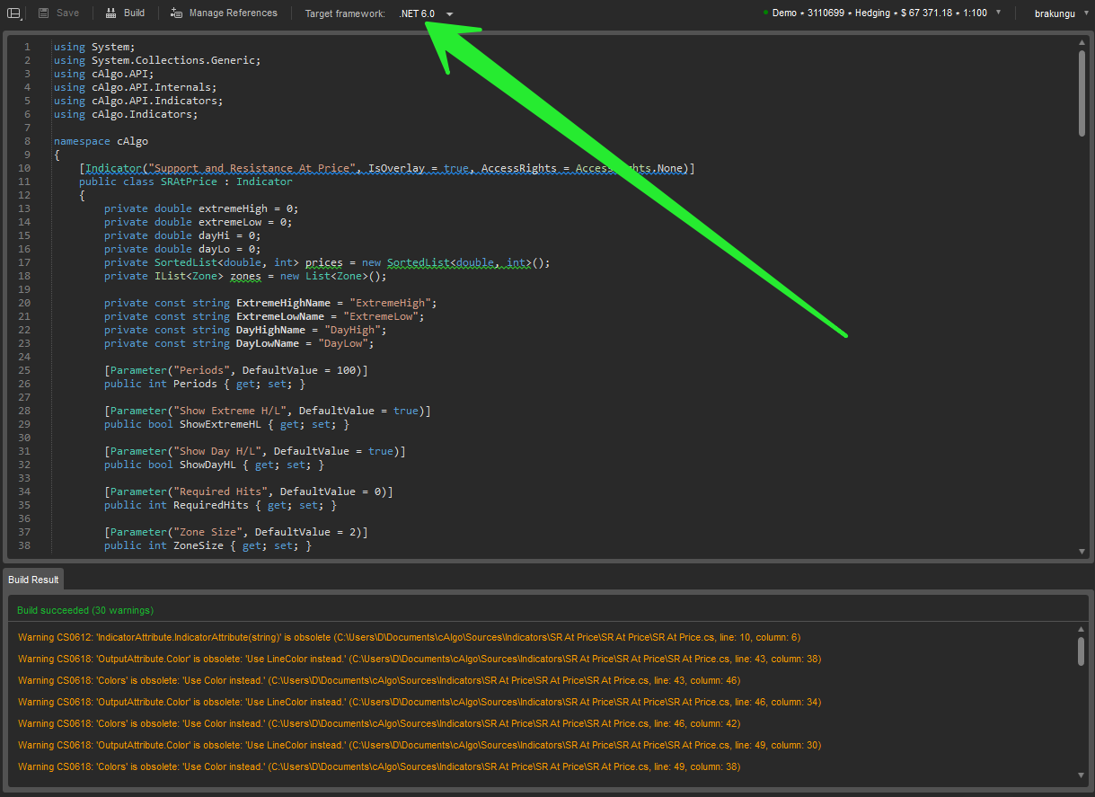
Task: Click the Indicator attribute line with 'Support and Resistance At Price'
Action: pyautogui.click(x=387, y=168)
